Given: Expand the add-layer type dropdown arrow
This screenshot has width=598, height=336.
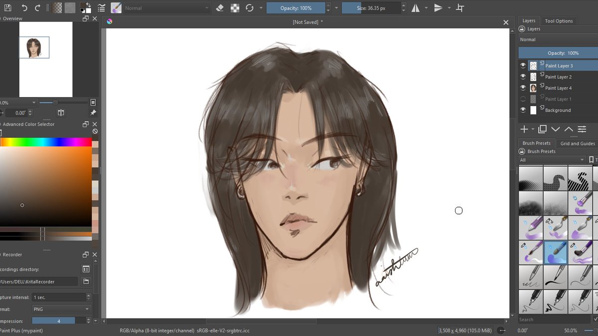Looking at the screenshot, I should pos(533,129).
